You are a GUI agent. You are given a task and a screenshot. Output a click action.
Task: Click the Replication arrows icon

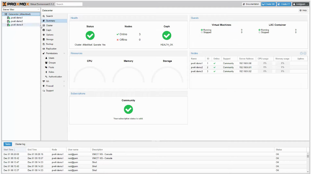[44, 49]
